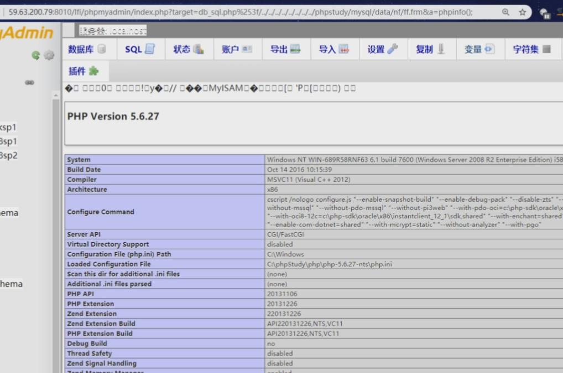Click the accounts card icon beside 账户
Image resolution: width=563 pixels, height=373 pixels.
point(247,49)
